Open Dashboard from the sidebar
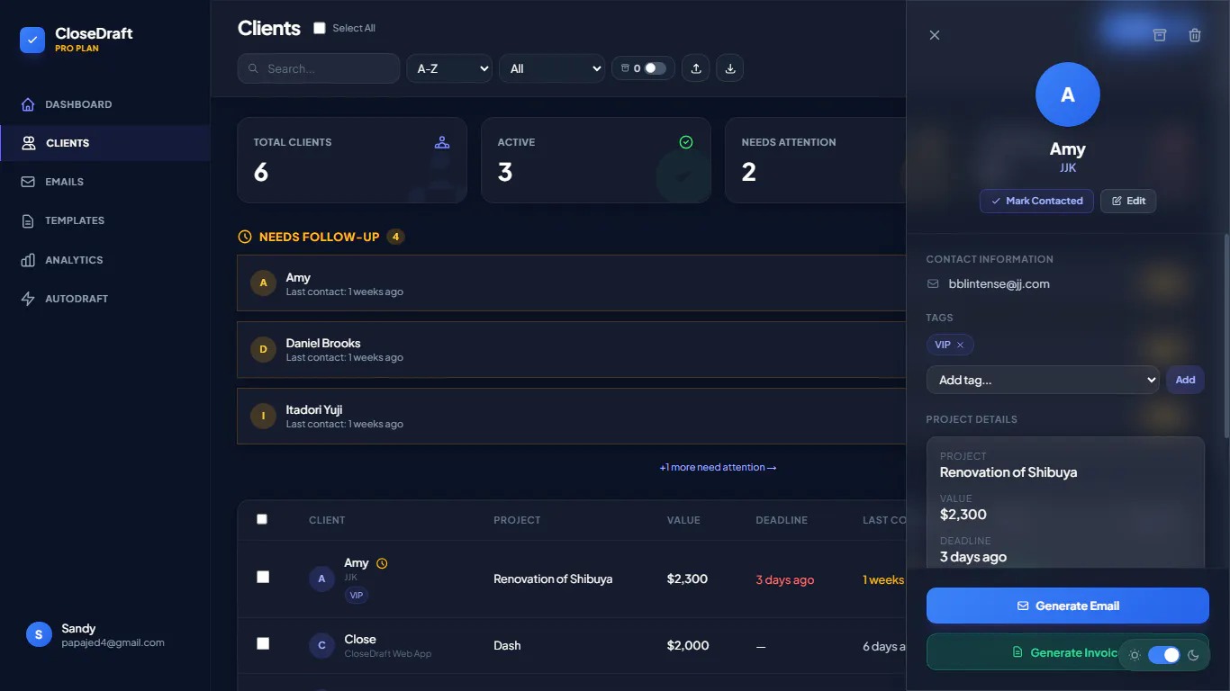The height and width of the screenshot is (691, 1230). (x=105, y=104)
